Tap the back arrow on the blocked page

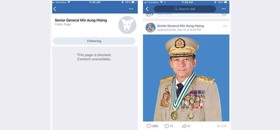click(55, 9)
